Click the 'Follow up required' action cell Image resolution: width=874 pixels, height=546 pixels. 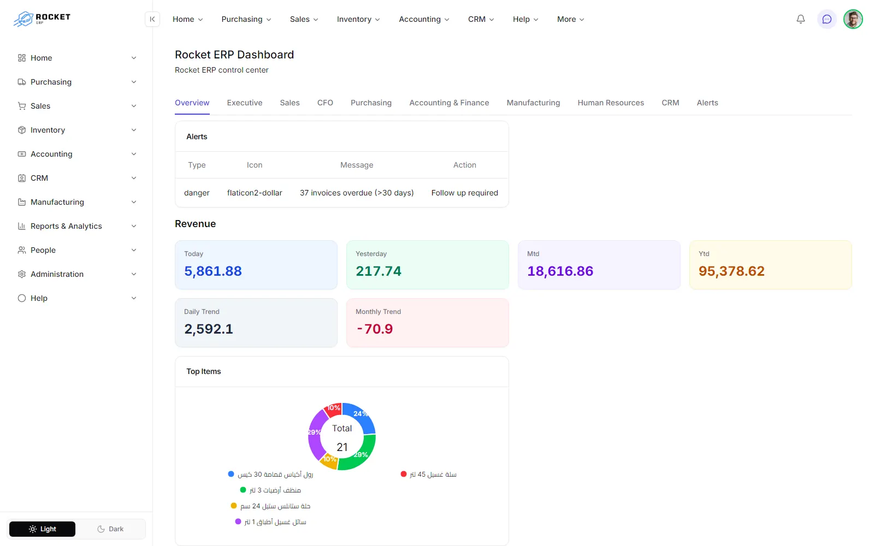pyautogui.click(x=465, y=193)
